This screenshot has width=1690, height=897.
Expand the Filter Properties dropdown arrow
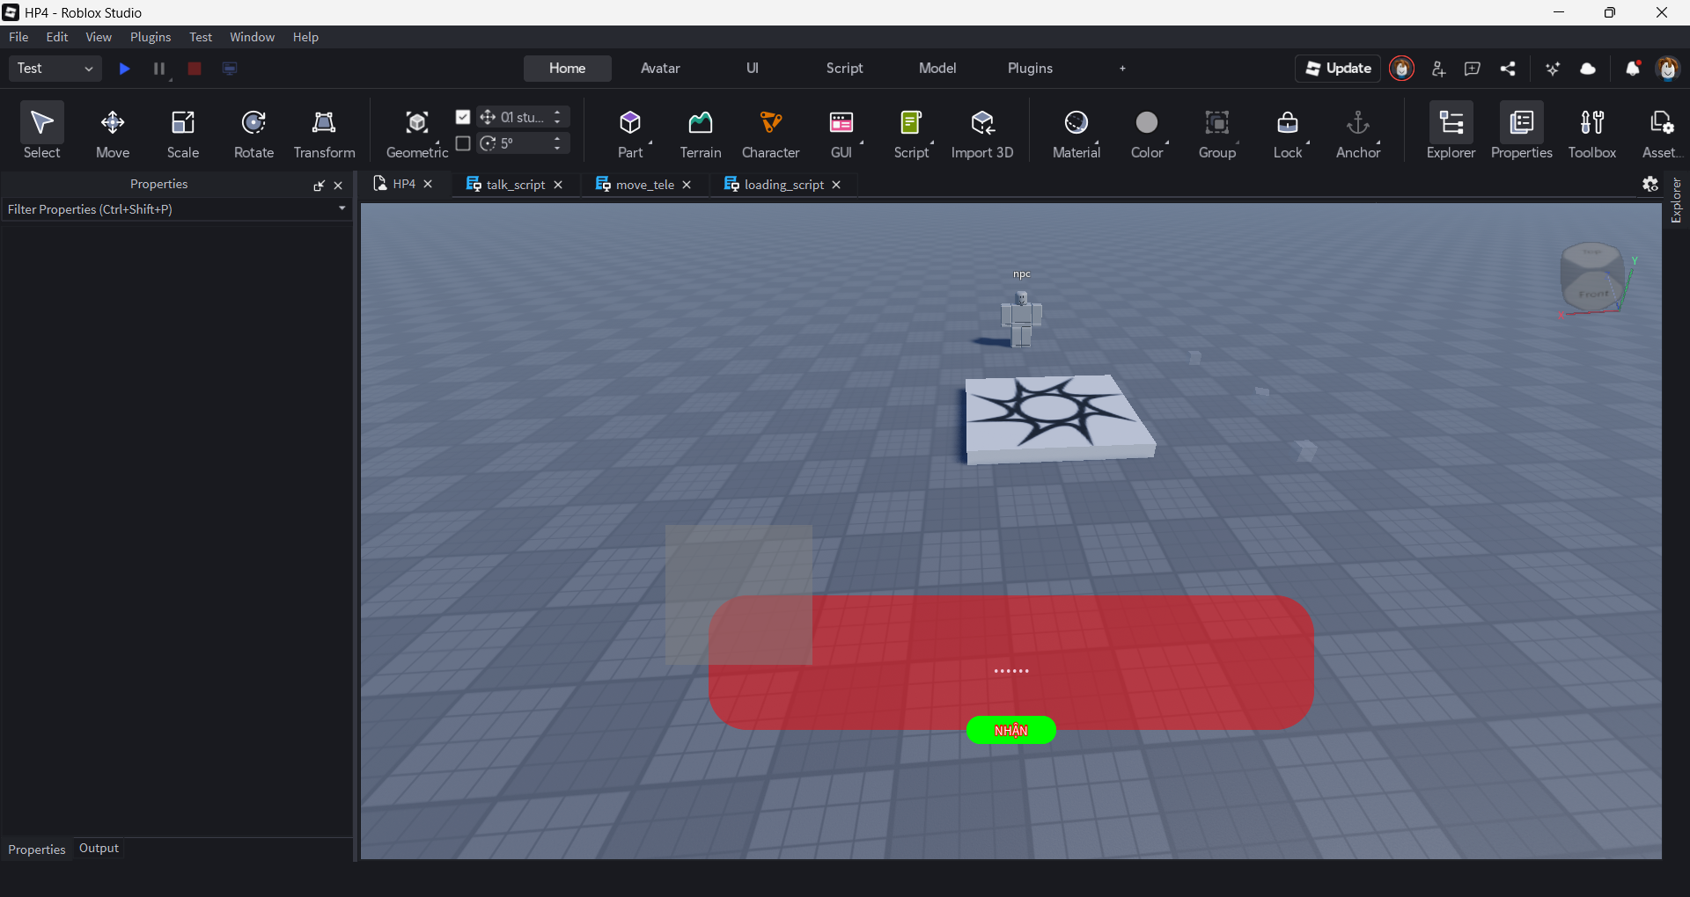pos(342,208)
